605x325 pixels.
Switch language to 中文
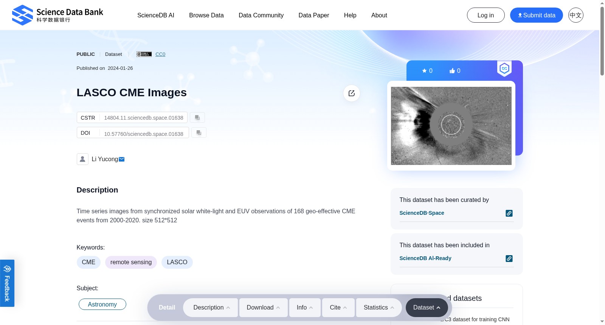point(576,15)
